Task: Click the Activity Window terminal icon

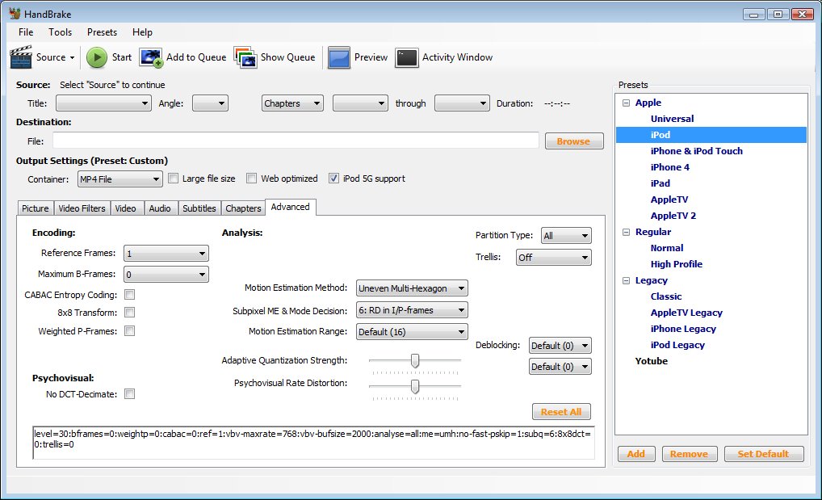Action: pos(407,57)
